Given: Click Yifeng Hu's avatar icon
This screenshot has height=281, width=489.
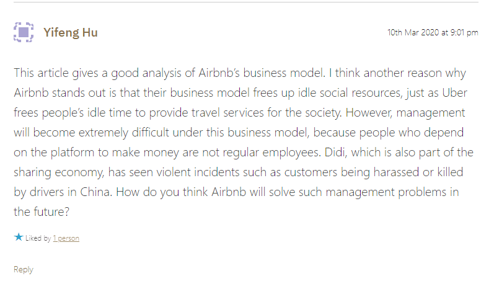Looking at the screenshot, I should click(24, 32).
